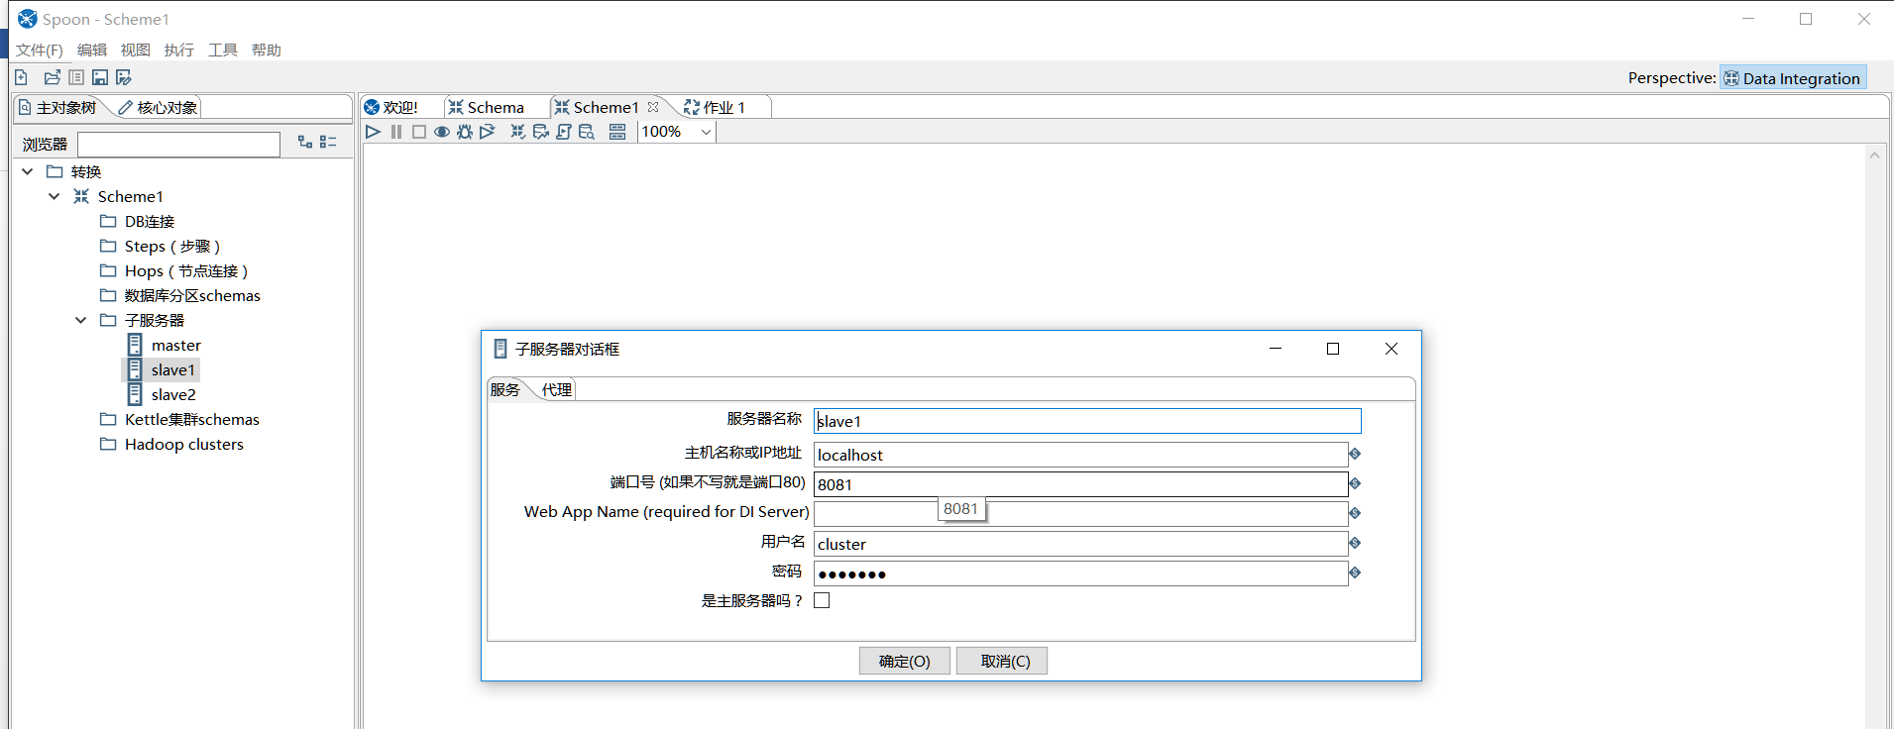Click the Explore database icon

(x=587, y=132)
